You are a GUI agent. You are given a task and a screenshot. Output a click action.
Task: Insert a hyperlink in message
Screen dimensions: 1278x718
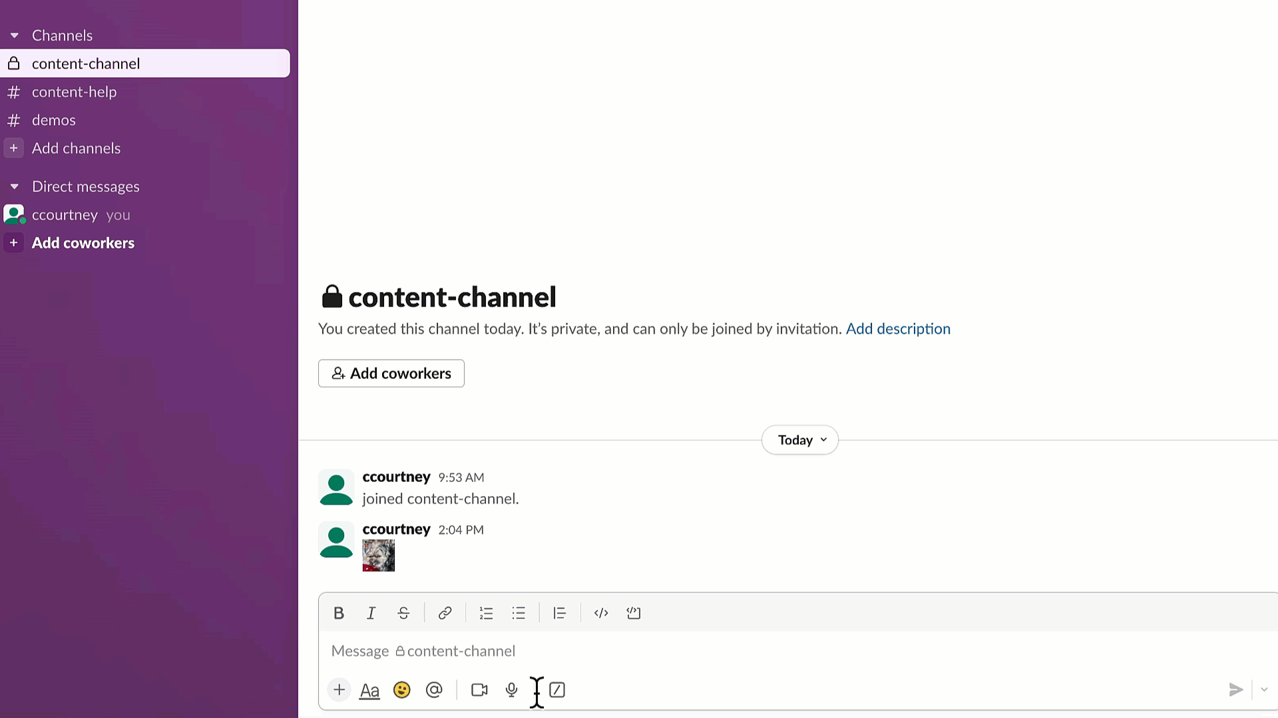coord(445,612)
